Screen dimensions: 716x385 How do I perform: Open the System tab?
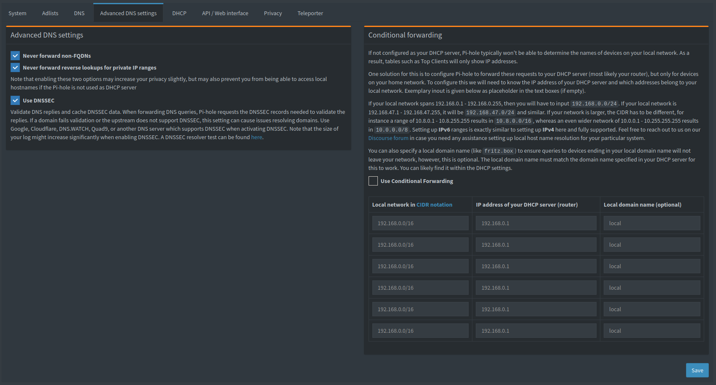coord(17,13)
